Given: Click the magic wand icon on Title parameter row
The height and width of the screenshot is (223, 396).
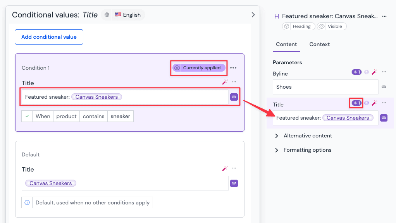Looking at the screenshot, I should (x=375, y=103).
